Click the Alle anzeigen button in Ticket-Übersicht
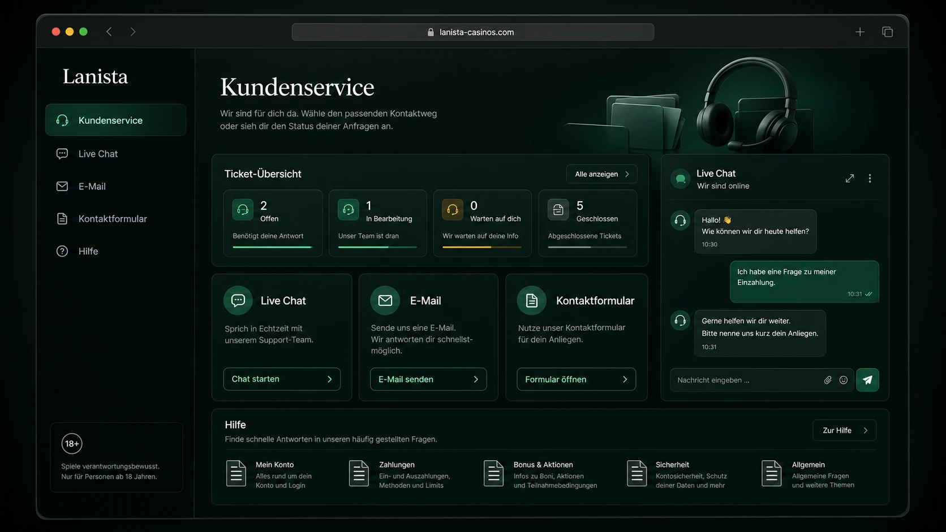 [601, 174]
